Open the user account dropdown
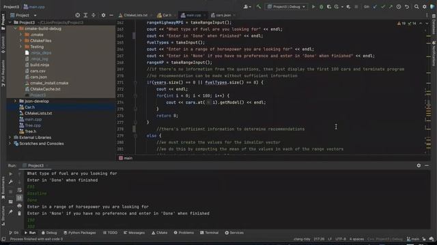 pyautogui.click(x=247, y=7)
